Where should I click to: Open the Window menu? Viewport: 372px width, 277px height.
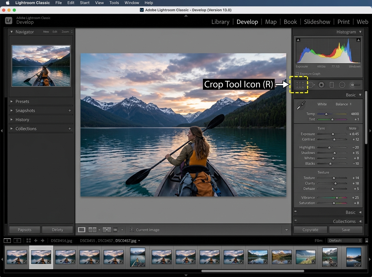coord(131,3)
